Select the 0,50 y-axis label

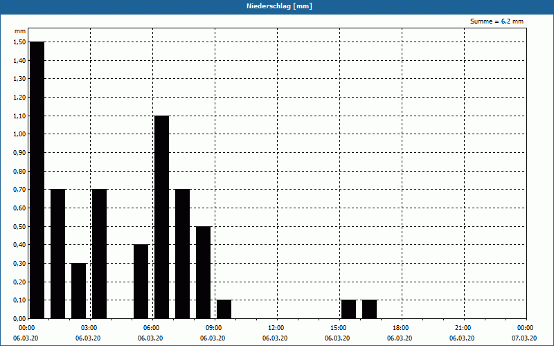tap(19, 227)
